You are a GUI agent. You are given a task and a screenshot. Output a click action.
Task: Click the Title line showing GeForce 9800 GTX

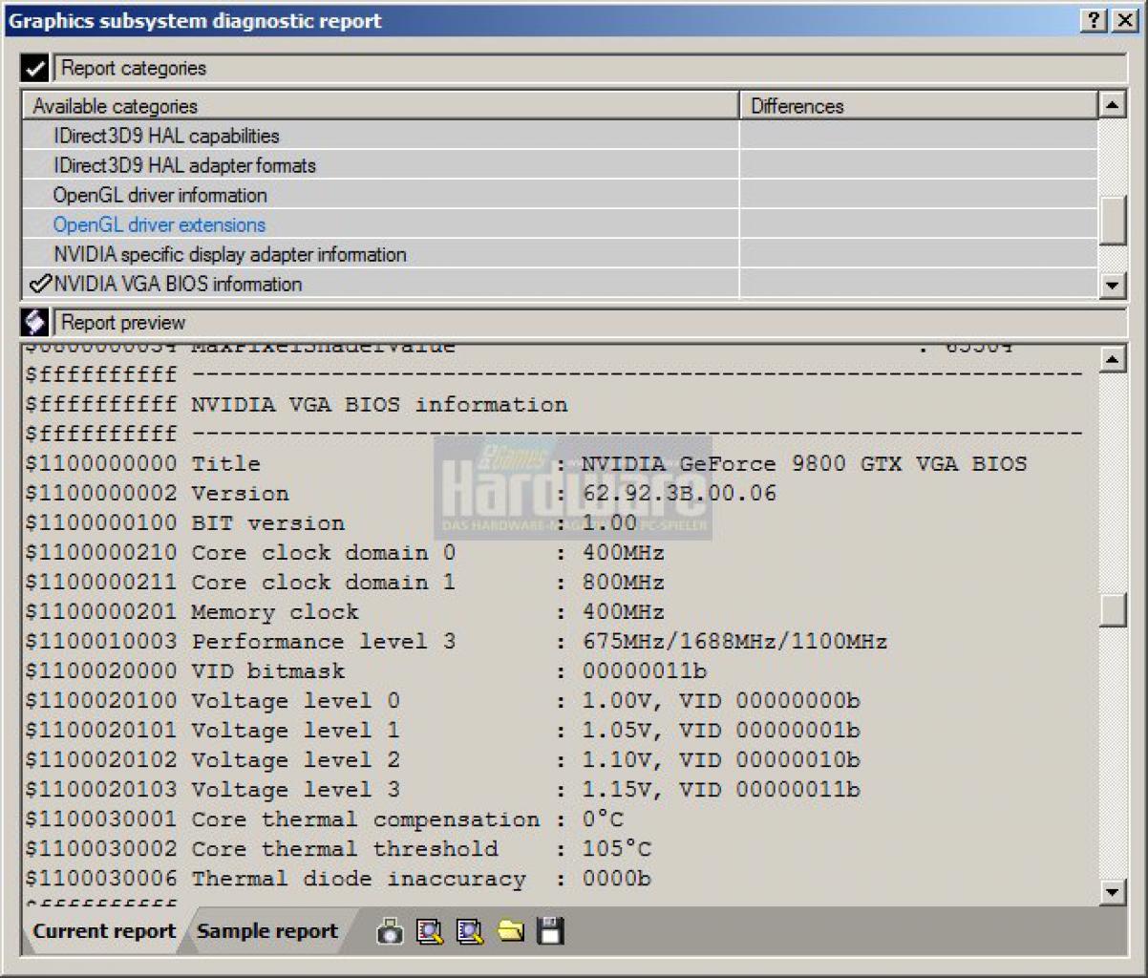[526, 464]
